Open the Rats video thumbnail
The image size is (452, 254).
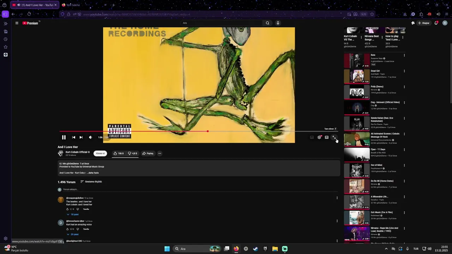(x=357, y=61)
